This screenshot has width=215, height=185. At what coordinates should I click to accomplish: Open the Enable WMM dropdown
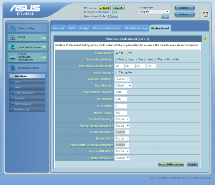[122, 138]
